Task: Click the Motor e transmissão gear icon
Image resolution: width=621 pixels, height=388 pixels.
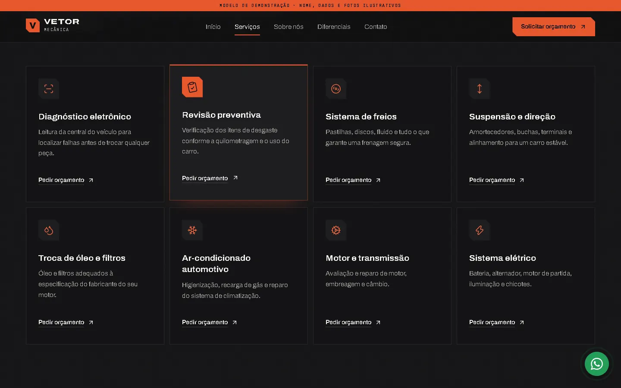Action: point(336,230)
